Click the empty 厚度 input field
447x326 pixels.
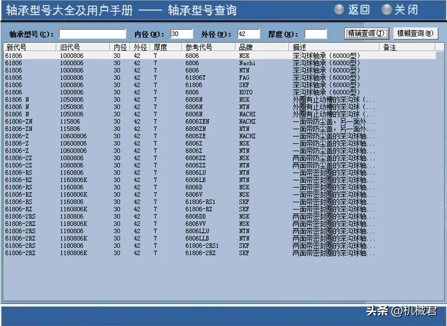click(316, 34)
